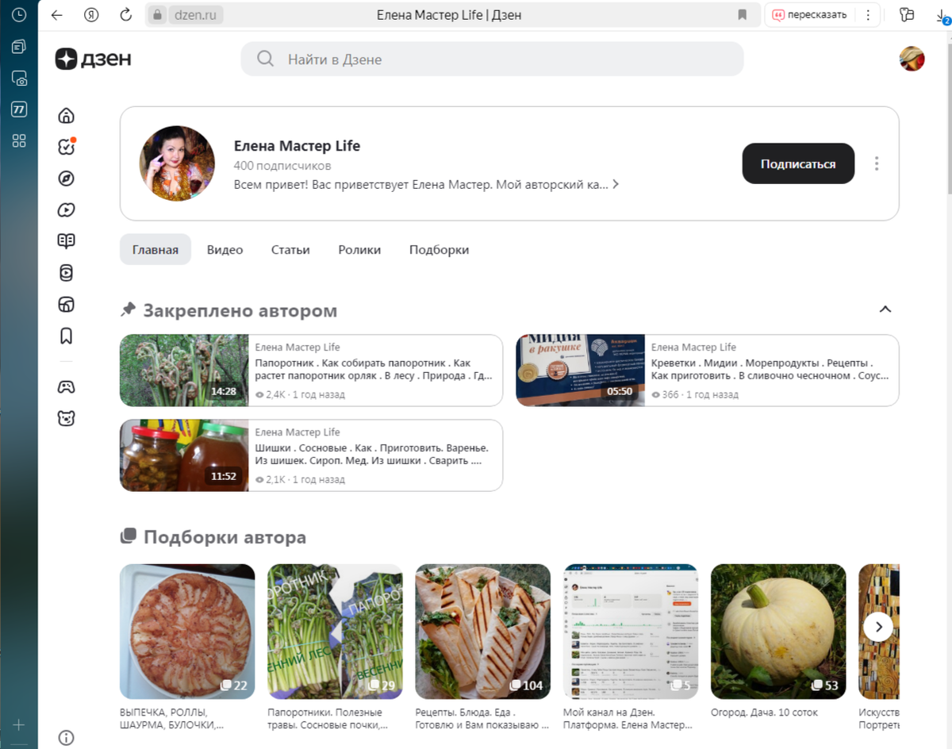Open the short clips icon in sidebar
The width and height of the screenshot is (952, 749).
(x=67, y=273)
